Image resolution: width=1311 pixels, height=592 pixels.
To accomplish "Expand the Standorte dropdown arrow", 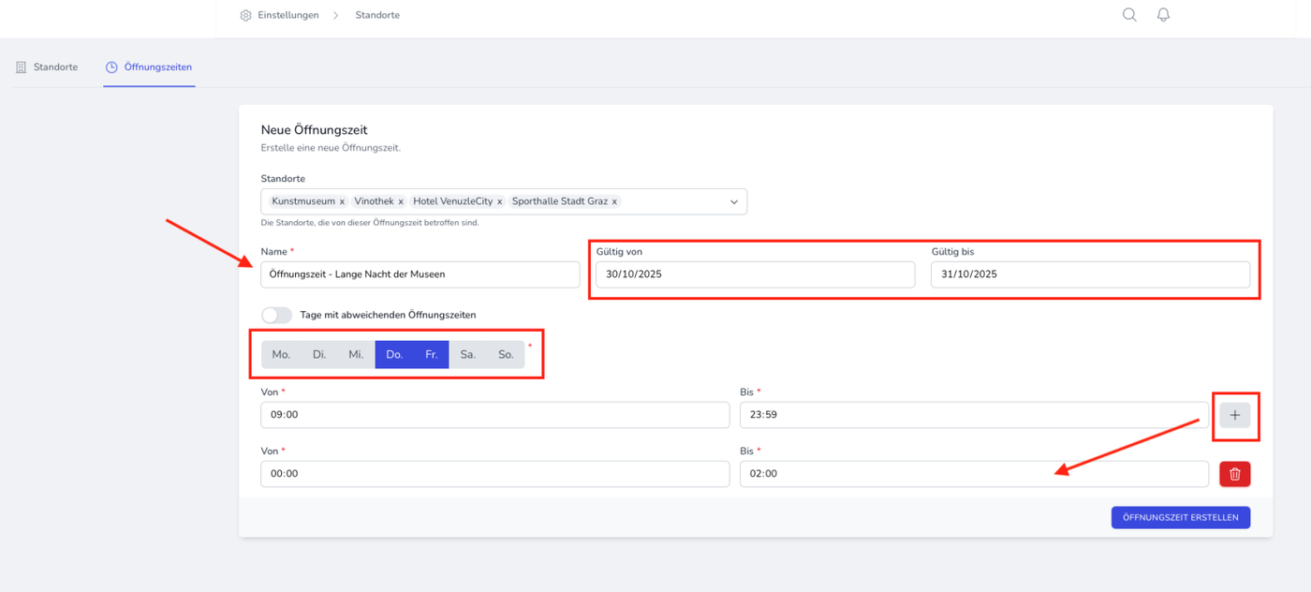I will coord(733,201).
